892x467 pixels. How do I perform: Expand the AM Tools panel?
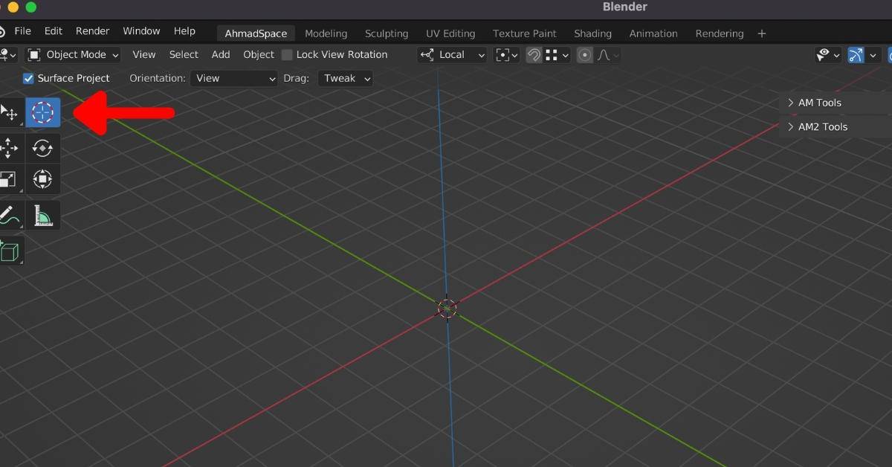coord(819,103)
